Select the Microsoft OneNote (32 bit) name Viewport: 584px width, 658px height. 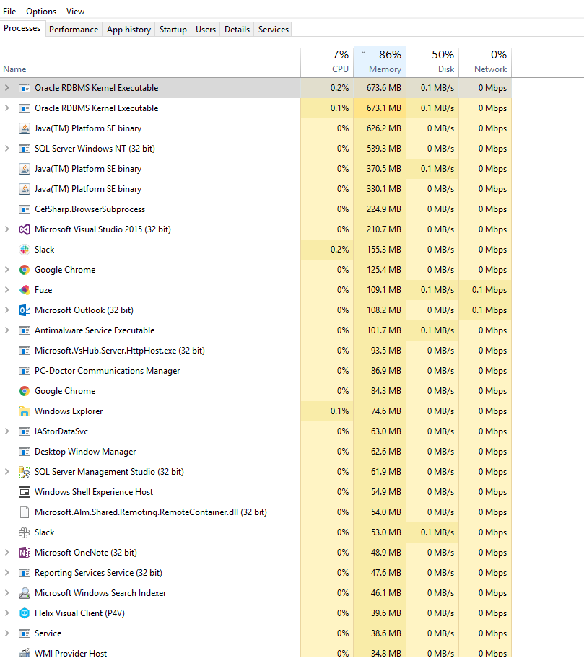86,553
